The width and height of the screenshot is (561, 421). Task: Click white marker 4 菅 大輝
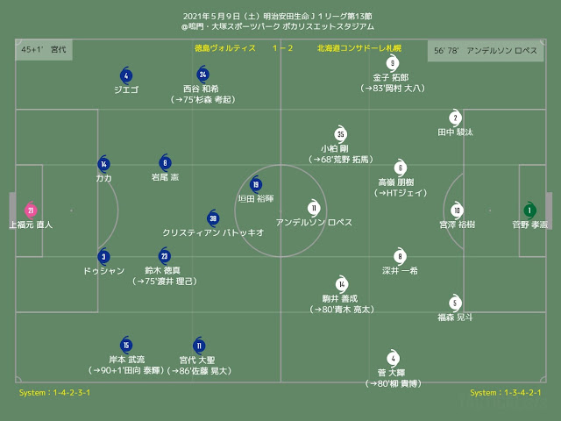pyautogui.click(x=394, y=358)
